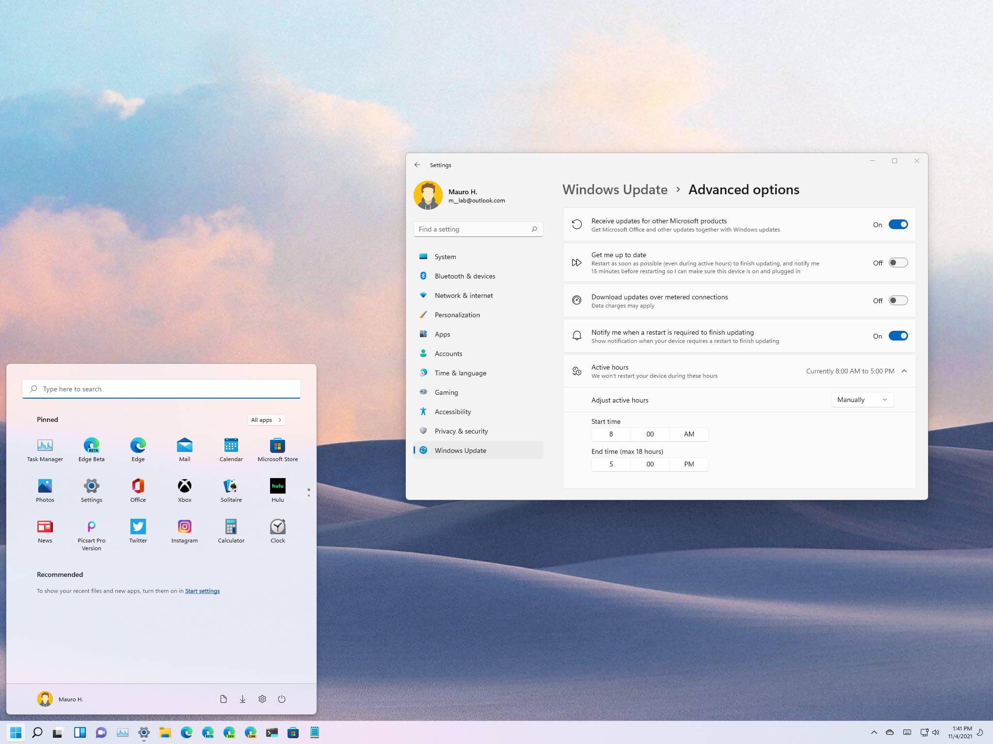Disable receiving updates for other Microsoft products
993x744 pixels.
tap(898, 224)
